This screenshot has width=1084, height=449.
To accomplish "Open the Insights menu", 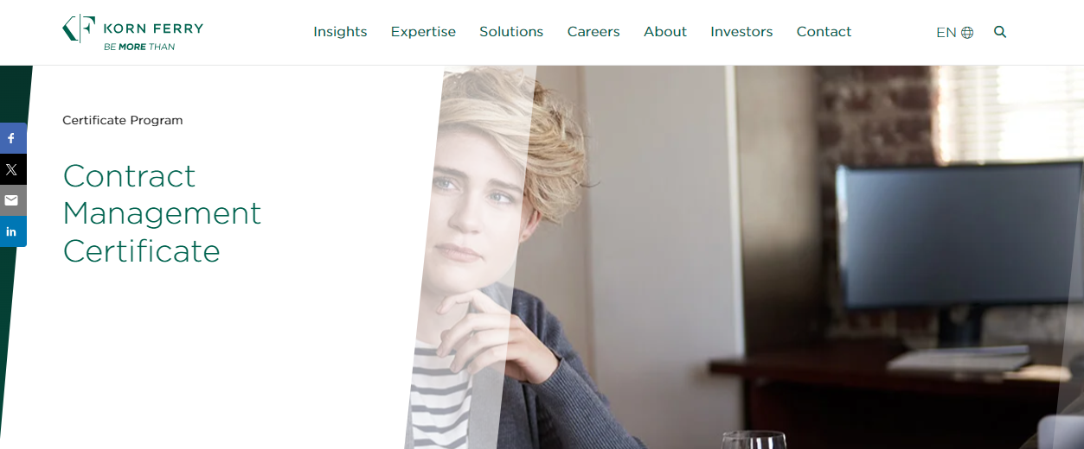I will tap(340, 32).
